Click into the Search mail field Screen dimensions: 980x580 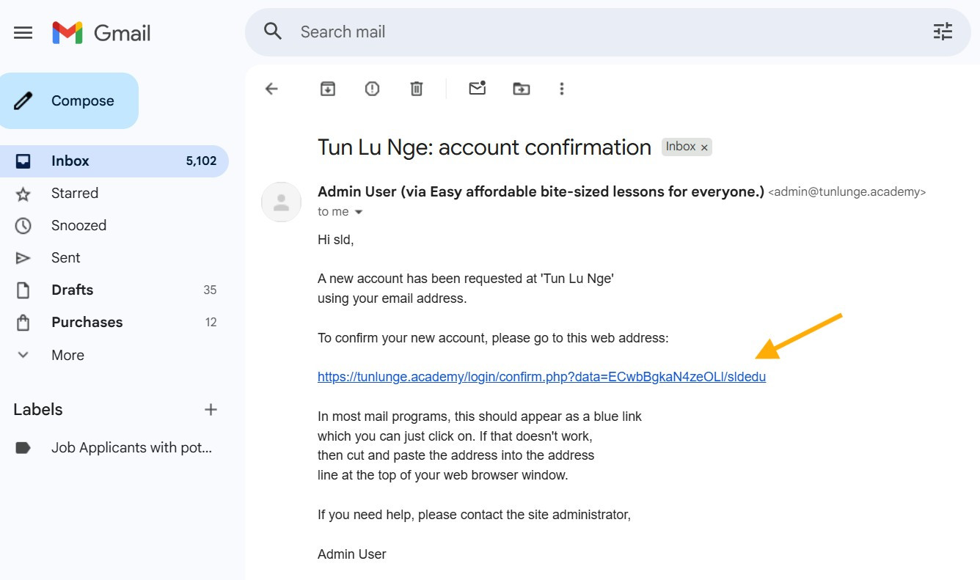tap(587, 32)
